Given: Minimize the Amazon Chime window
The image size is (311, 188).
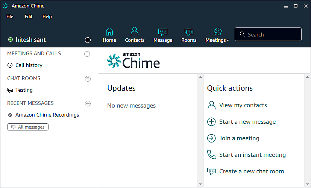Looking at the screenshot, I should tap(286, 6).
